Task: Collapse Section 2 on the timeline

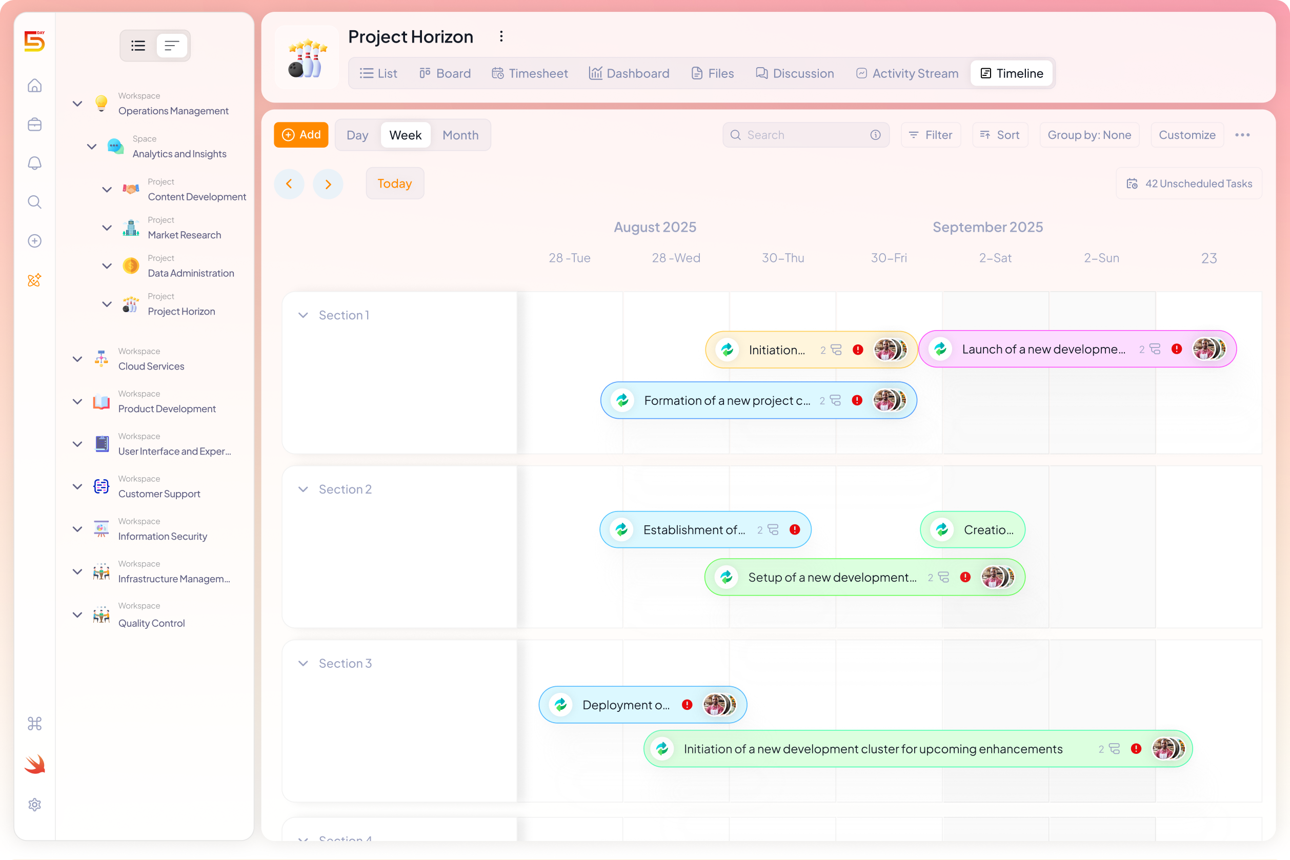Action: tap(303, 489)
